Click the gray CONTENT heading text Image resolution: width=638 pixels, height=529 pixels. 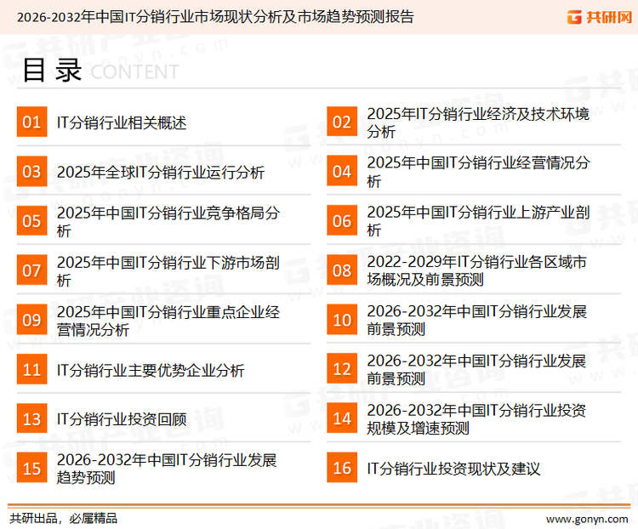[x=134, y=72]
